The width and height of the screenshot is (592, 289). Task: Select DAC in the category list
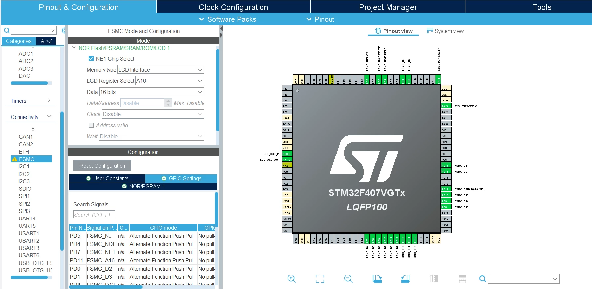[x=24, y=76]
